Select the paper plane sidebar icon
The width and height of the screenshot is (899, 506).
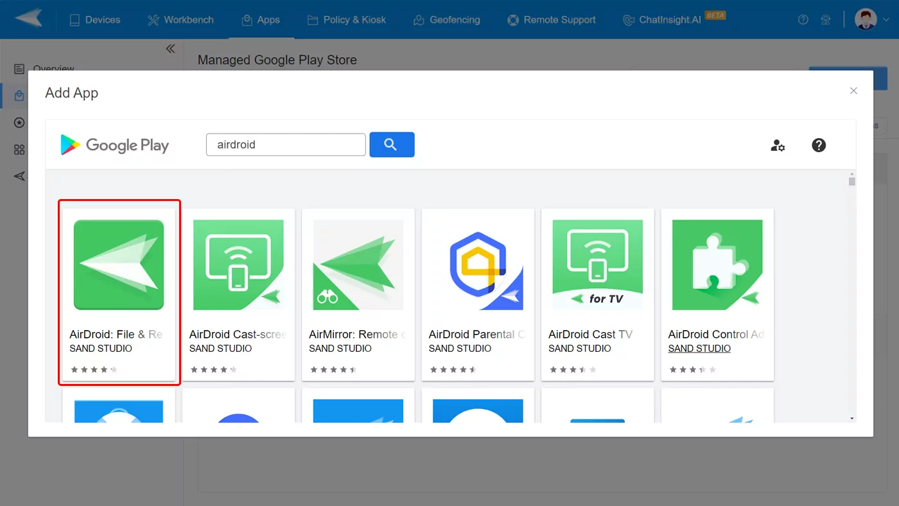tap(19, 176)
